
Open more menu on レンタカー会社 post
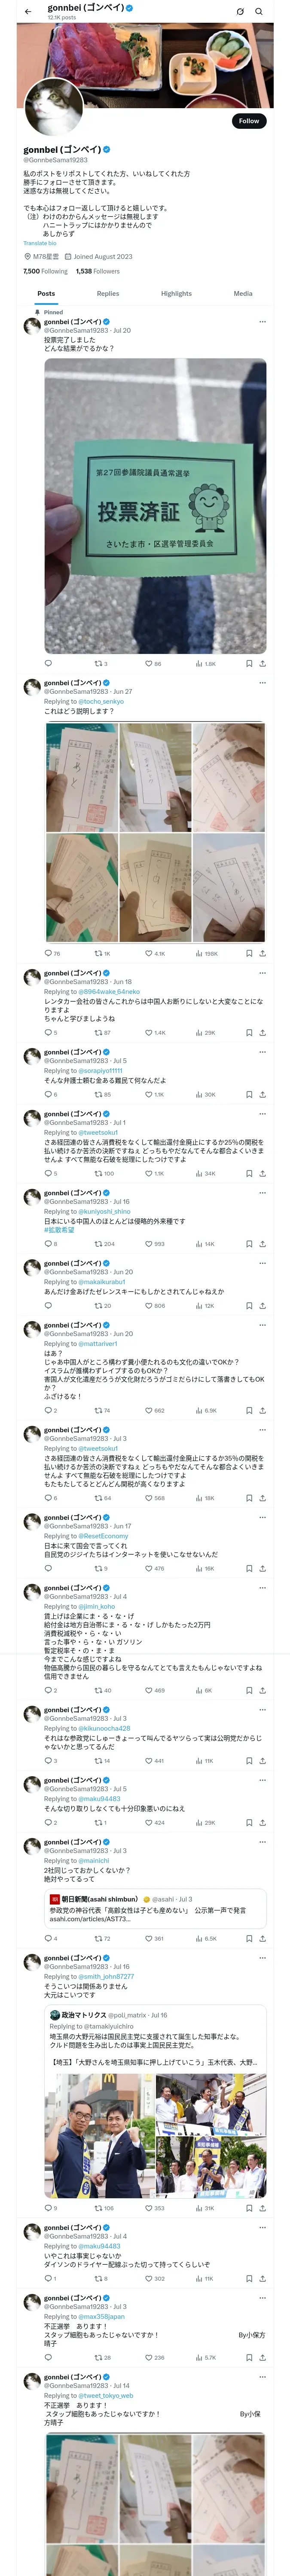pyautogui.click(x=262, y=973)
